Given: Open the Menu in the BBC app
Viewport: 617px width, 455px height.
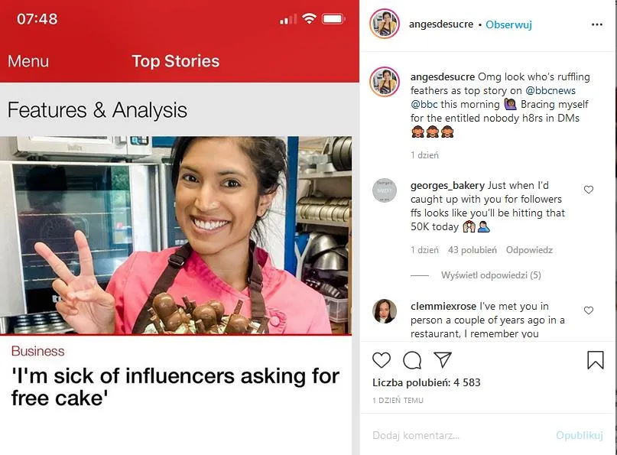Looking at the screenshot, I should pos(28,61).
